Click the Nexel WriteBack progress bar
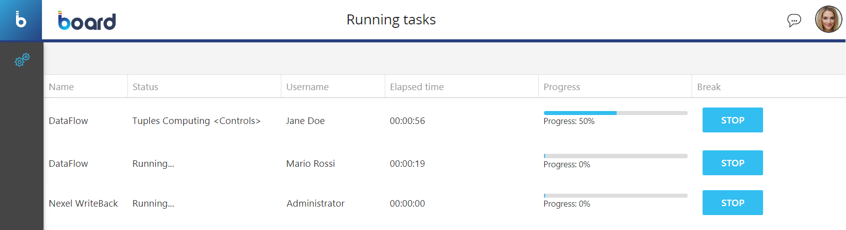This screenshot has width=846, height=230. point(616,196)
